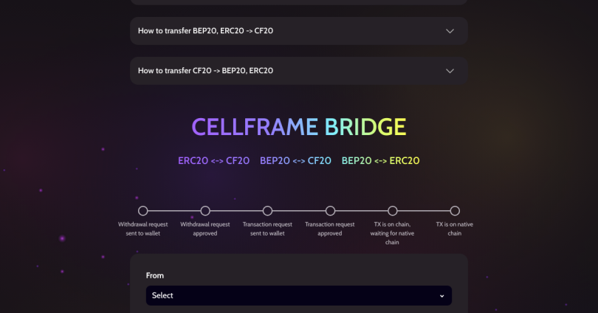Select the BEP20 <-> CF20 bridge option
Image resolution: width=598 pixels, height=313 pixels.
295,160
